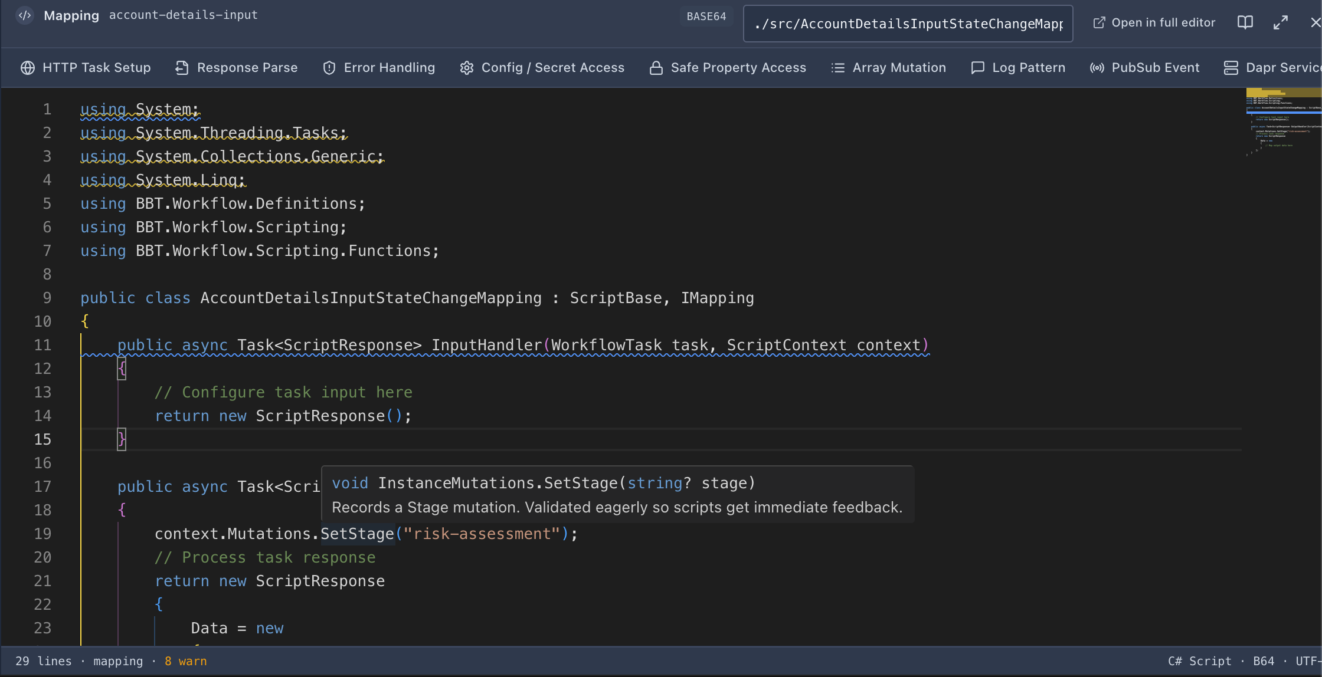
Task: Click the InputHandler method name on line 11
Action: point(486,345)
